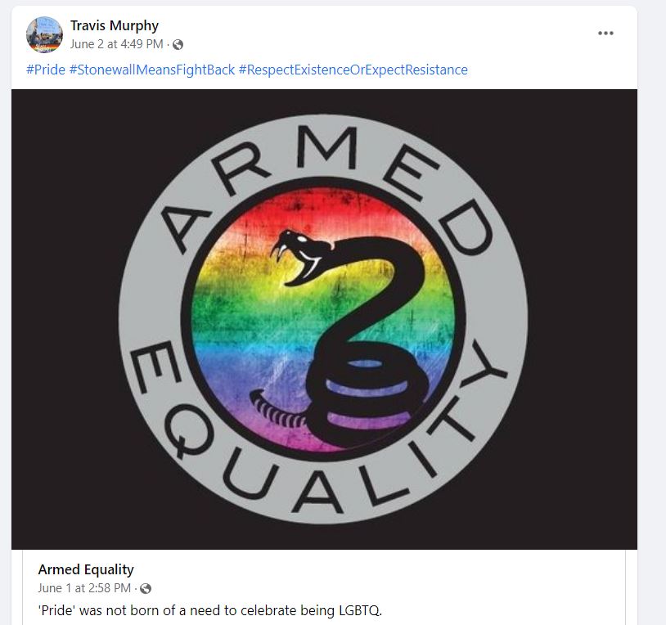Click the public globe icon beside June 2
Image resolution: width=666 pixels, height=625 pixels.
pyautogui.click(x=178, y=44)
